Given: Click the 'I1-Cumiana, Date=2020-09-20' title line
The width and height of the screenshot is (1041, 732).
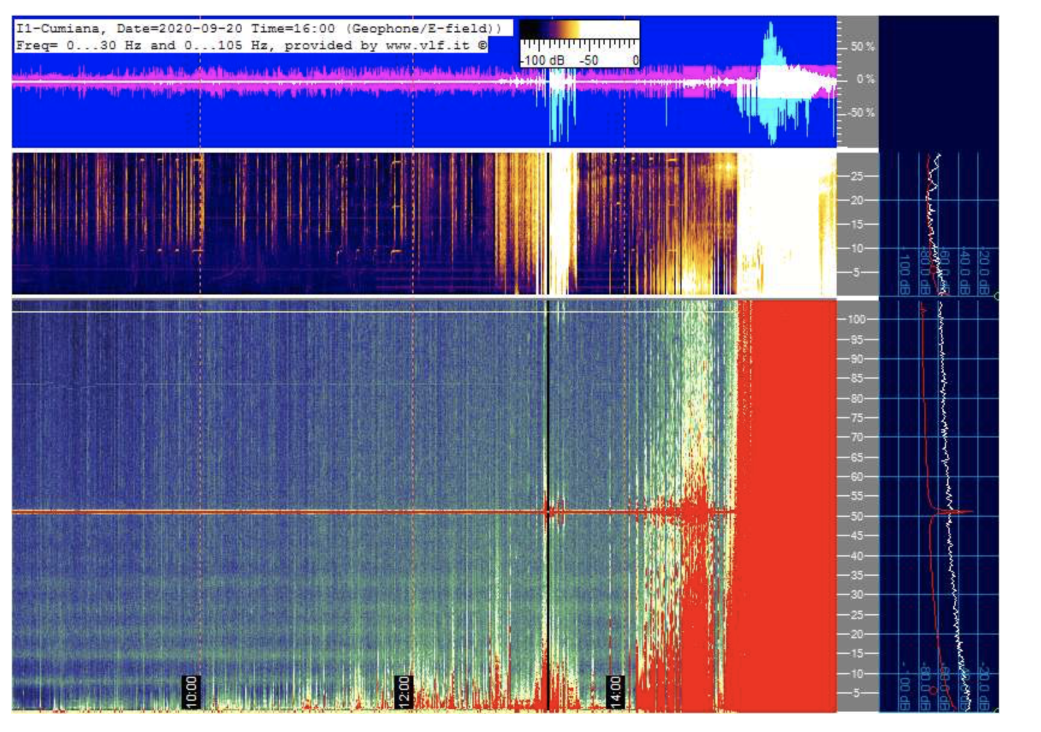Looking at the screenshot, I should [x=258, y=28].
